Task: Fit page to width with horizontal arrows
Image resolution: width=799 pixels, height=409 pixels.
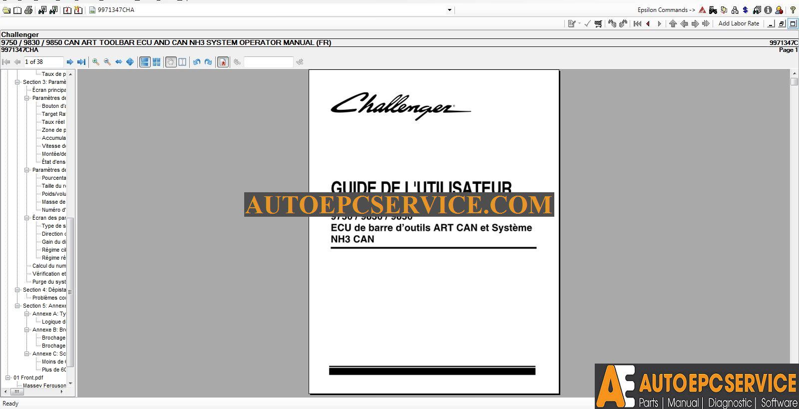Action: [x=118, y=62]
